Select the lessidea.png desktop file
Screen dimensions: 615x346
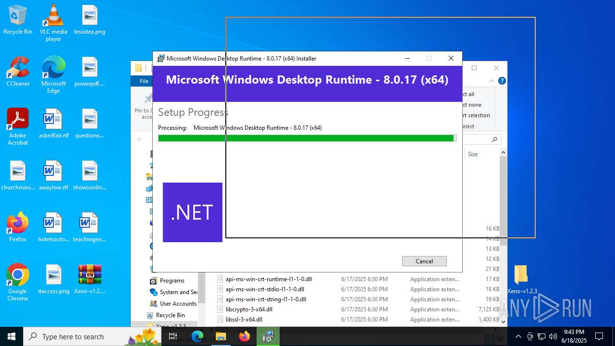pos(90,20)
